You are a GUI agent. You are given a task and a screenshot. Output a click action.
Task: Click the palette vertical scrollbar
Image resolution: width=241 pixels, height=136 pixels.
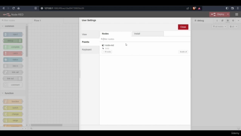27,41
